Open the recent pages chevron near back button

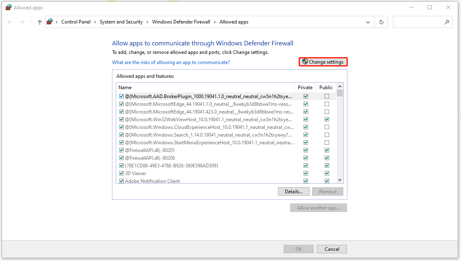click(31, 22)
